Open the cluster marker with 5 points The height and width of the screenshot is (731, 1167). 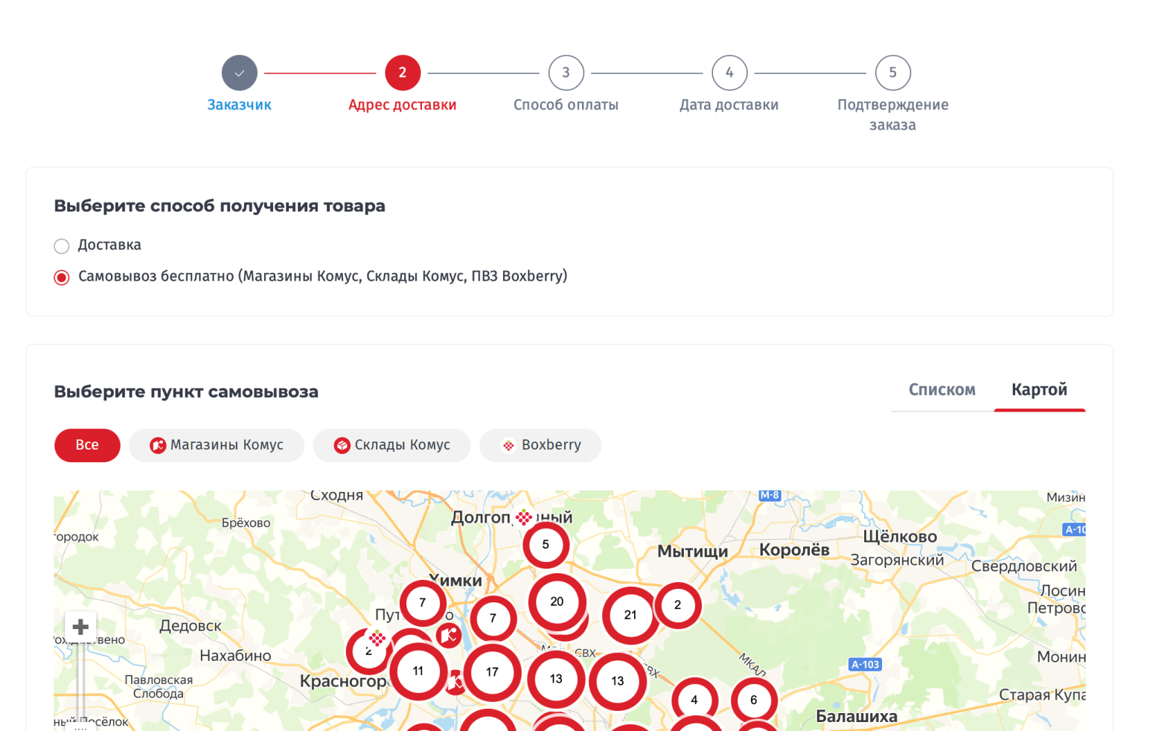click(546, 545)
